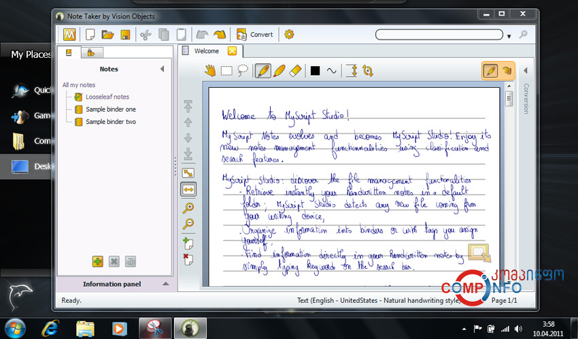Screen dimensions: 578x339
Task: Switch to the Notes notebook tab
Action: pyautogui.click(x=69, y=52)
